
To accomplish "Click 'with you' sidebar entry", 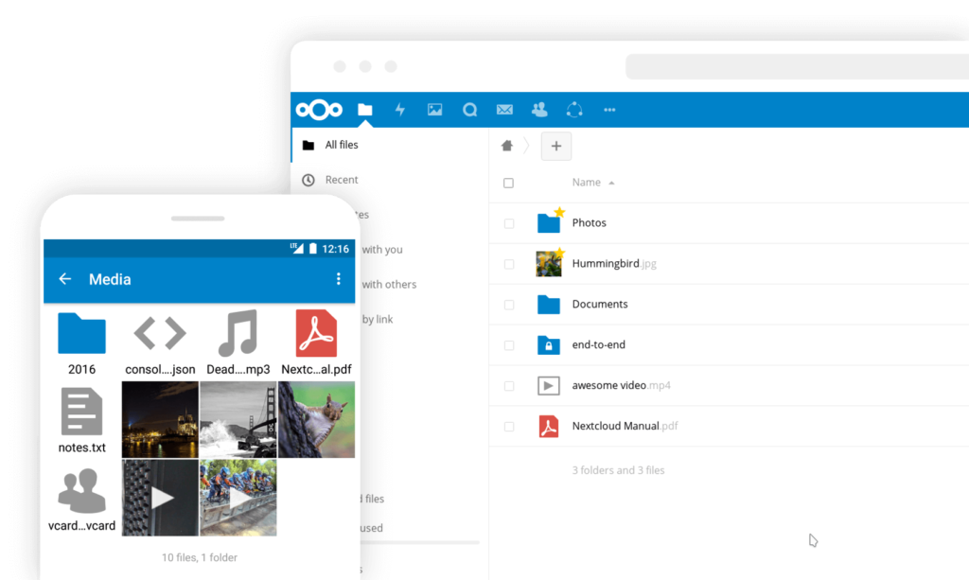I will [x=382, y=250].
